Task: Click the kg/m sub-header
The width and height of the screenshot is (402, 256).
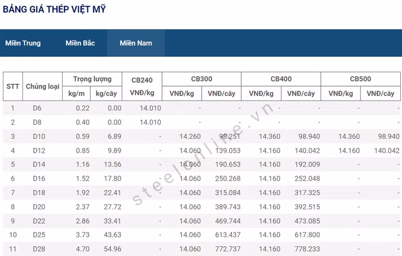Action: point(77,94)
